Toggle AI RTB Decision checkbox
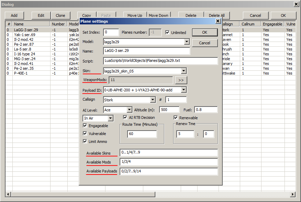Image resolution: width=301 pixels, height=202 pixels. [125, 117]
